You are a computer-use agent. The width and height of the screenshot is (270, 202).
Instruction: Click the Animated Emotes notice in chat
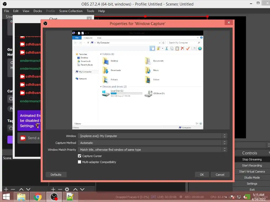pyautogui.click(x=29, y=120)
